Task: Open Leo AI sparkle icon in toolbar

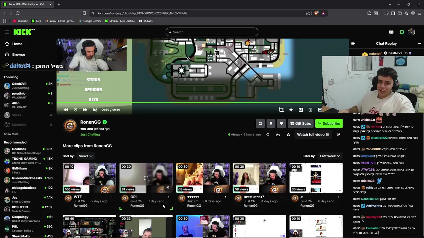Action: (406, 13)
